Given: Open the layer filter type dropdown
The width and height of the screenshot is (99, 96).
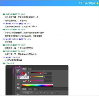Looking at the screenshot, I should 27,93.
